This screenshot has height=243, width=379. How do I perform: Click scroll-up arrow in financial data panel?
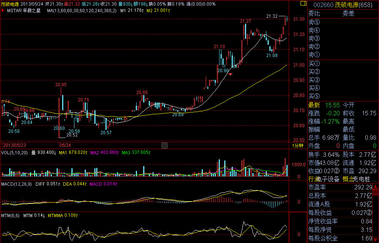(x=376, y=188)
